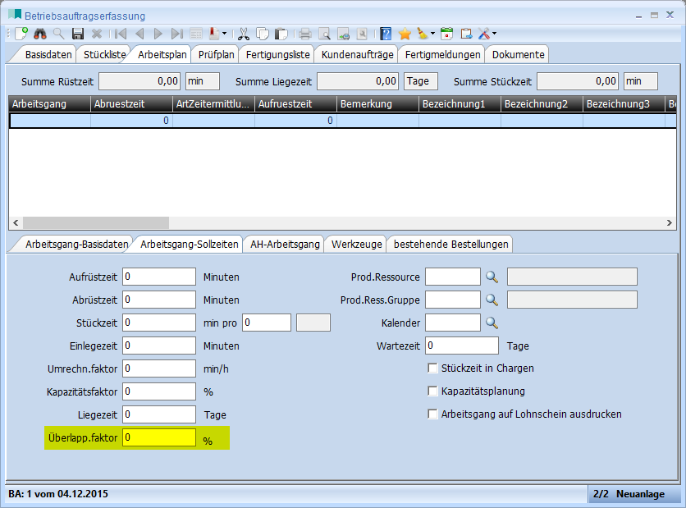The height and width of the screenshot is (508, 686).
Task: Check Arbeitsgang auf Lohnschein ausdrucken
Action: [x=432, y=414]
